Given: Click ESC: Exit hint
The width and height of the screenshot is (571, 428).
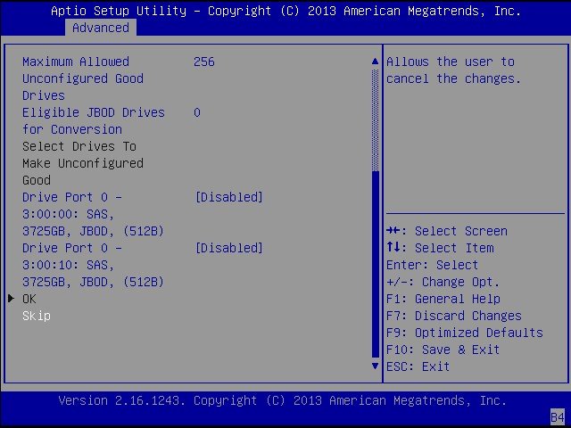Looking at the screenshot, I should coord(418,366).
